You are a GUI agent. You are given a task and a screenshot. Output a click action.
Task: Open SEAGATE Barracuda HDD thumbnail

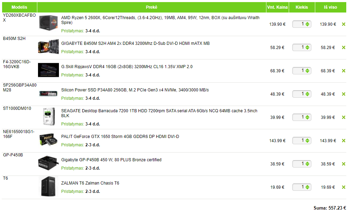click(49, 116)
